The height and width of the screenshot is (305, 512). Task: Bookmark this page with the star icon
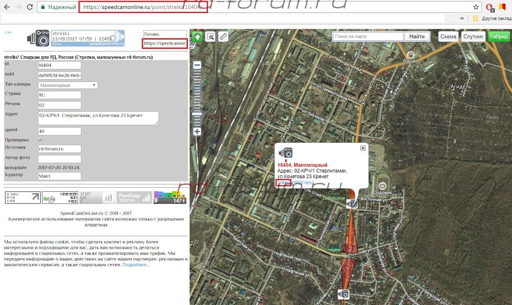(476, 7)
